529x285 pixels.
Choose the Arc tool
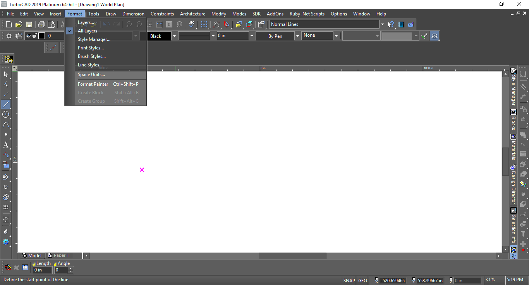[x=6, y=124]
